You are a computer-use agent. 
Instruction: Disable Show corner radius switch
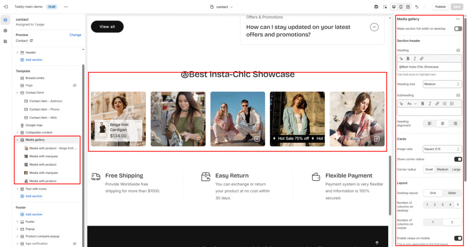[x=457, y=159]
